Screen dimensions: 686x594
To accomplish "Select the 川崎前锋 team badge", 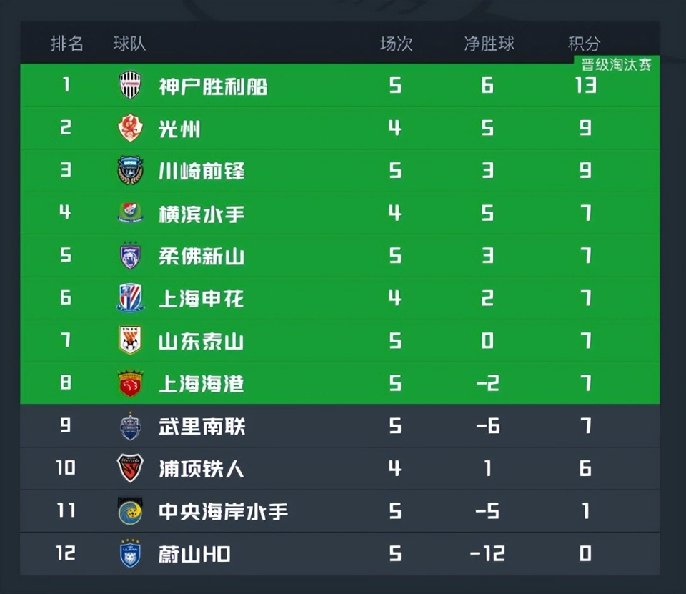I will (130, 170).
